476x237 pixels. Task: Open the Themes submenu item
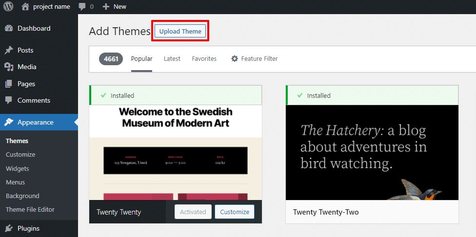point(17,141)
